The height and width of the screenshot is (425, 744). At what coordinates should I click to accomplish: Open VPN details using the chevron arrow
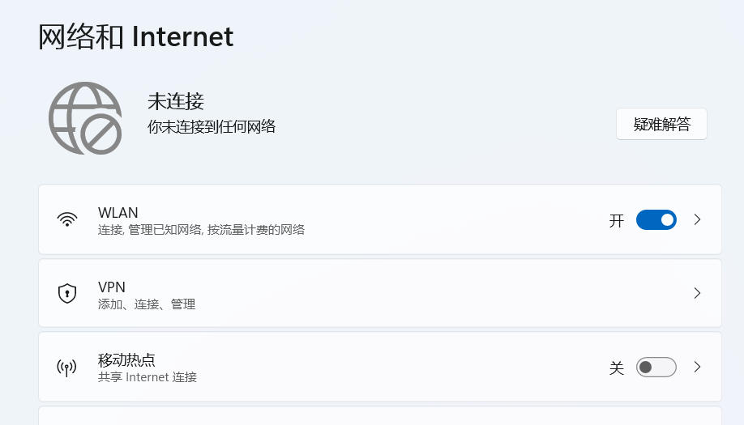pyautogui.click(x=697, y=293)
